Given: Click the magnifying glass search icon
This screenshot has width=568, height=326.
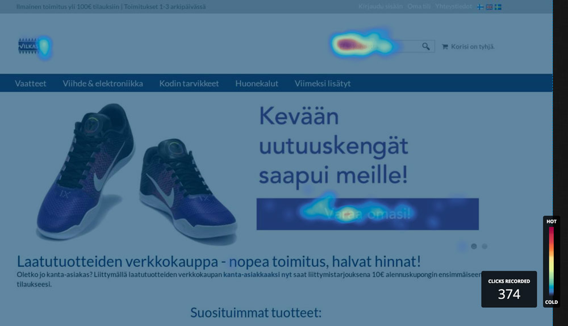Looking at the screenshot, I should click(425, 47).
